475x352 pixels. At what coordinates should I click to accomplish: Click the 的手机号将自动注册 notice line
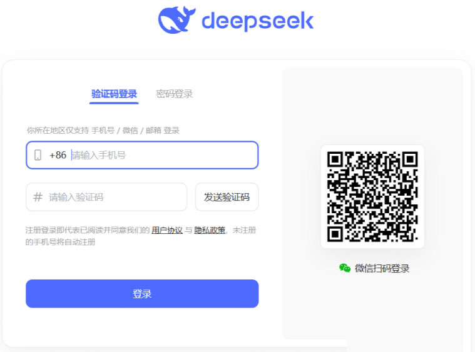(x=60, y=242)
